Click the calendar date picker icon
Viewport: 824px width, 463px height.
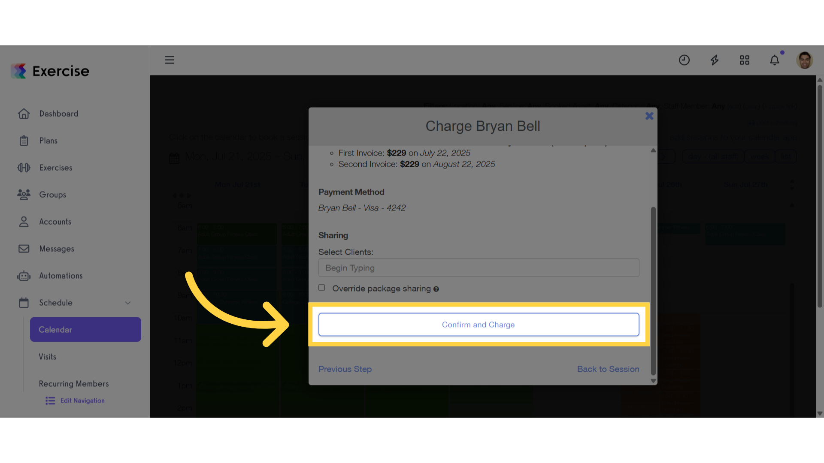tap(174, 158)
